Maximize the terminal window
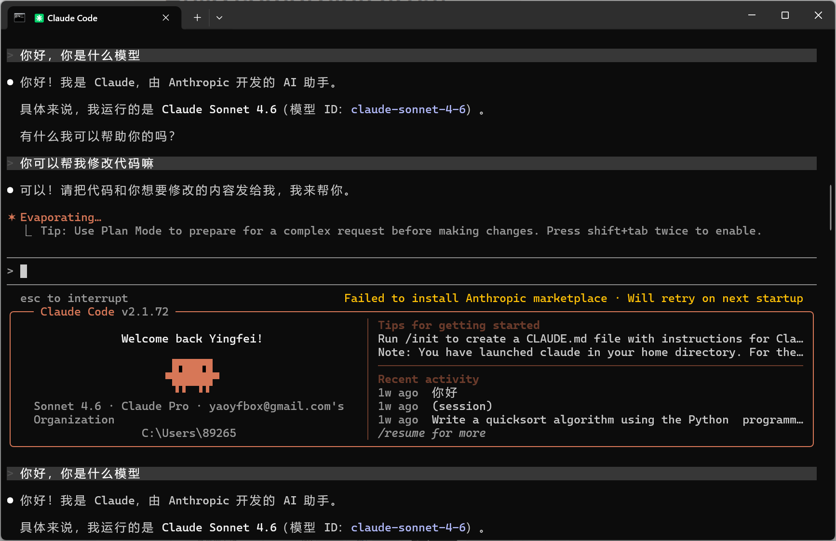Screen dimensions: 836x541 [785, 15]
